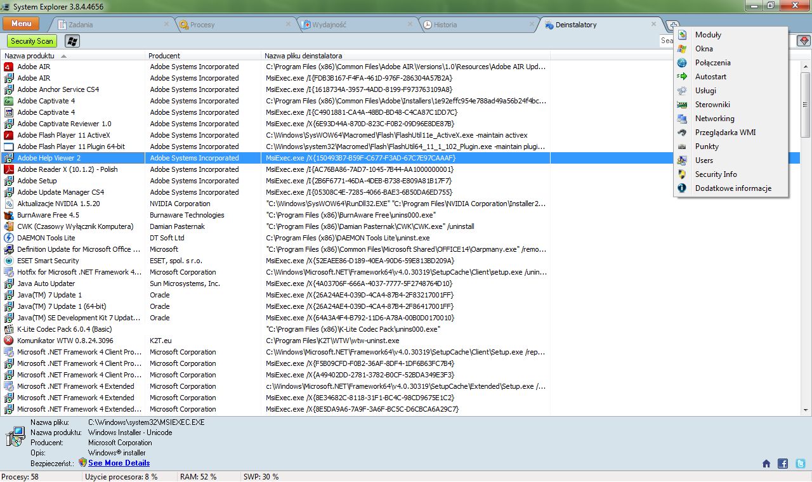Click the home icon at bottom right

pos(766,464)
